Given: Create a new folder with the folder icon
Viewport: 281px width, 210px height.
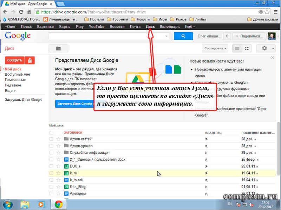Looking at the screenshot, I should [x=58, y=48].
